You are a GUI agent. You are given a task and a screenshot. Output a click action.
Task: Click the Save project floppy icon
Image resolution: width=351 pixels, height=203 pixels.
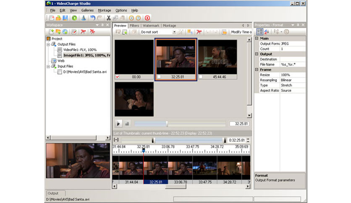click(65, 18)
